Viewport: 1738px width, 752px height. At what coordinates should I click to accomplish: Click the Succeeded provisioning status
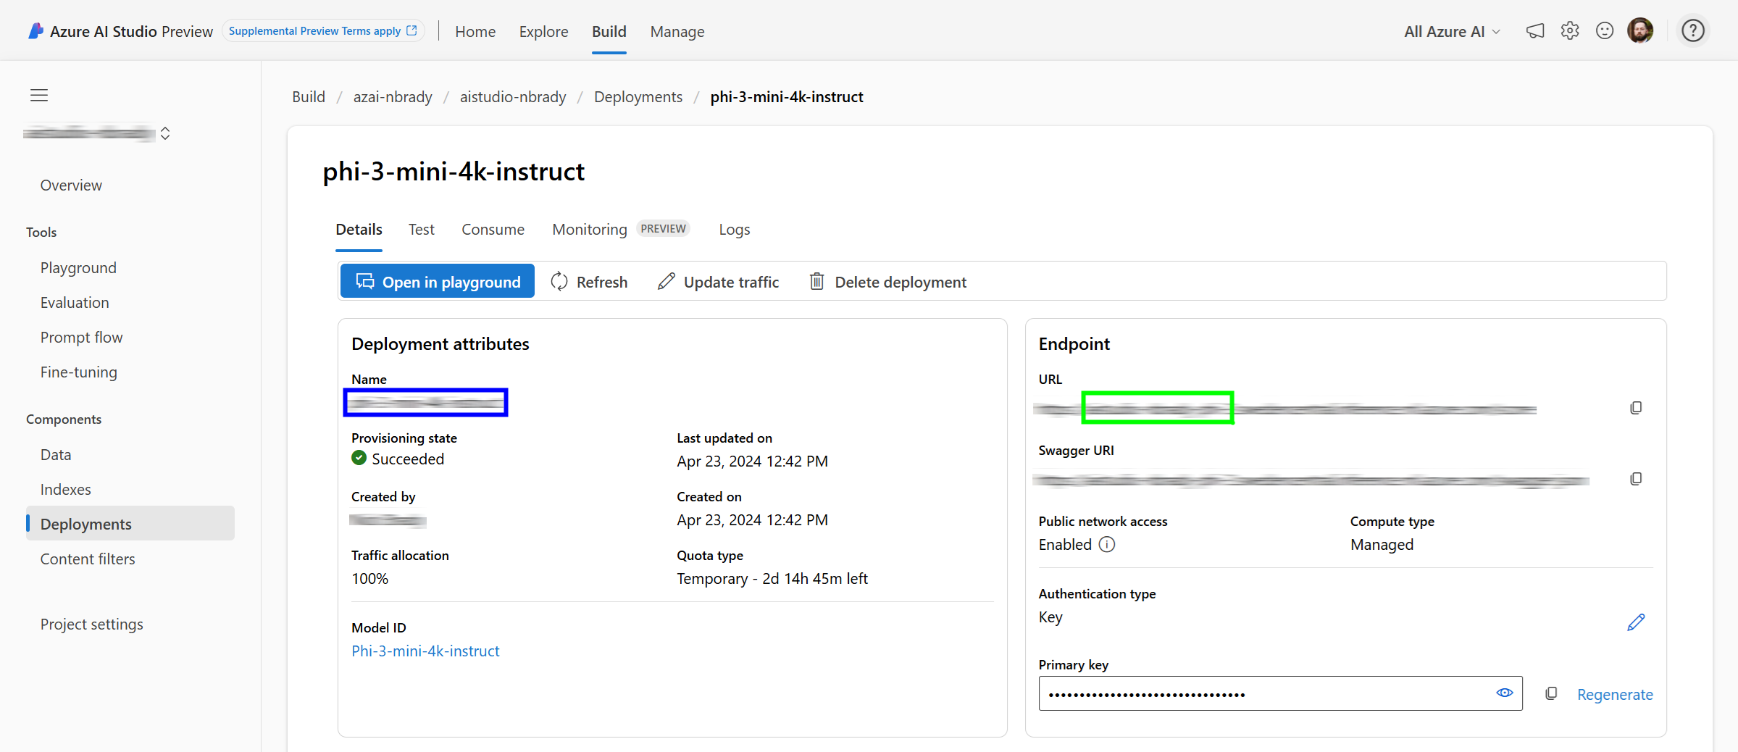tap(398, 459)
